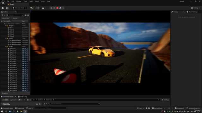This screenshot has width=202, height=113.
Task: Click the Import button
Action: click(x=14, y=100)
